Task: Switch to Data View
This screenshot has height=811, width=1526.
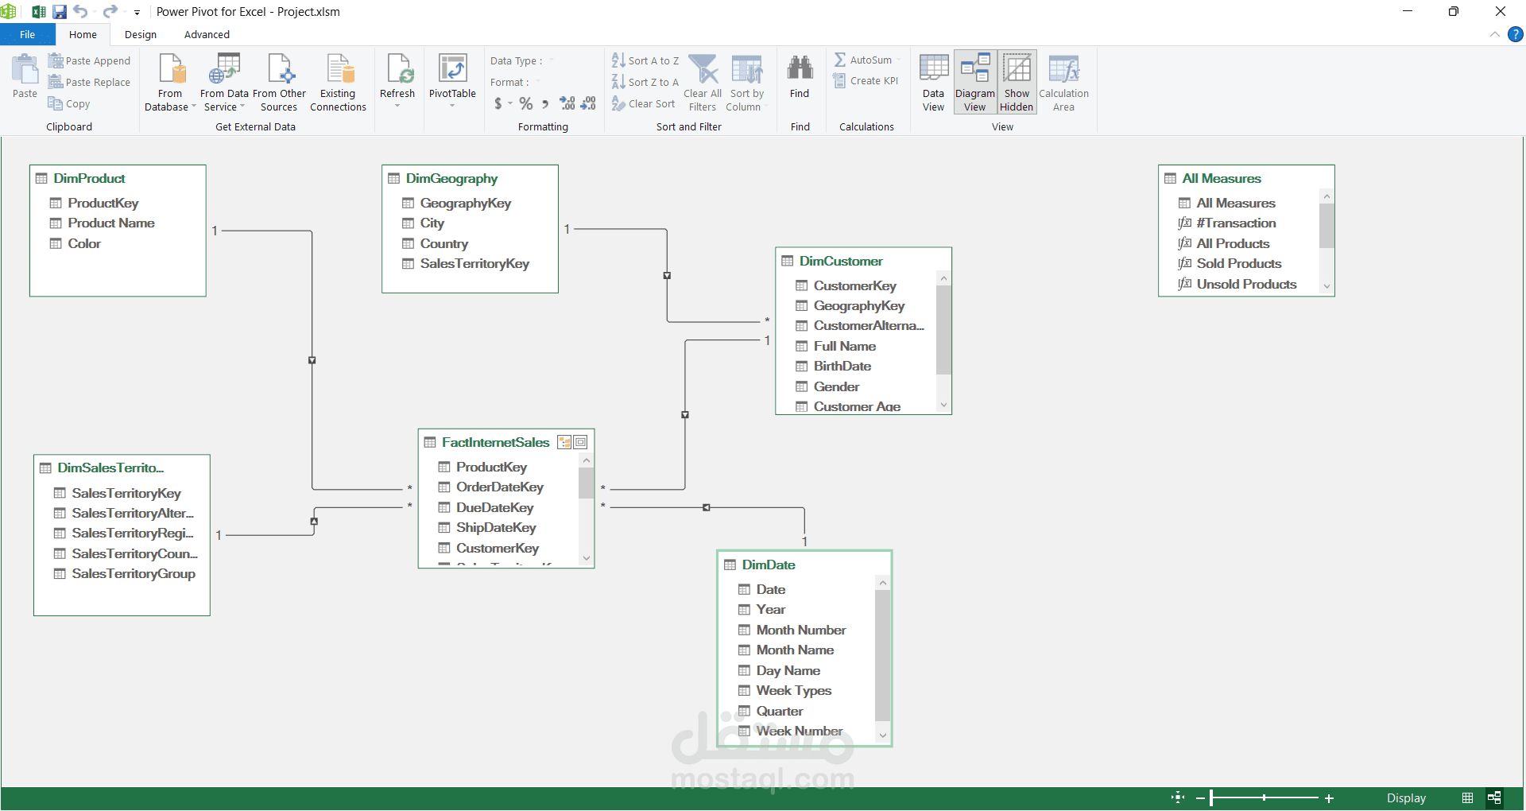Action: tap(933, 82)
